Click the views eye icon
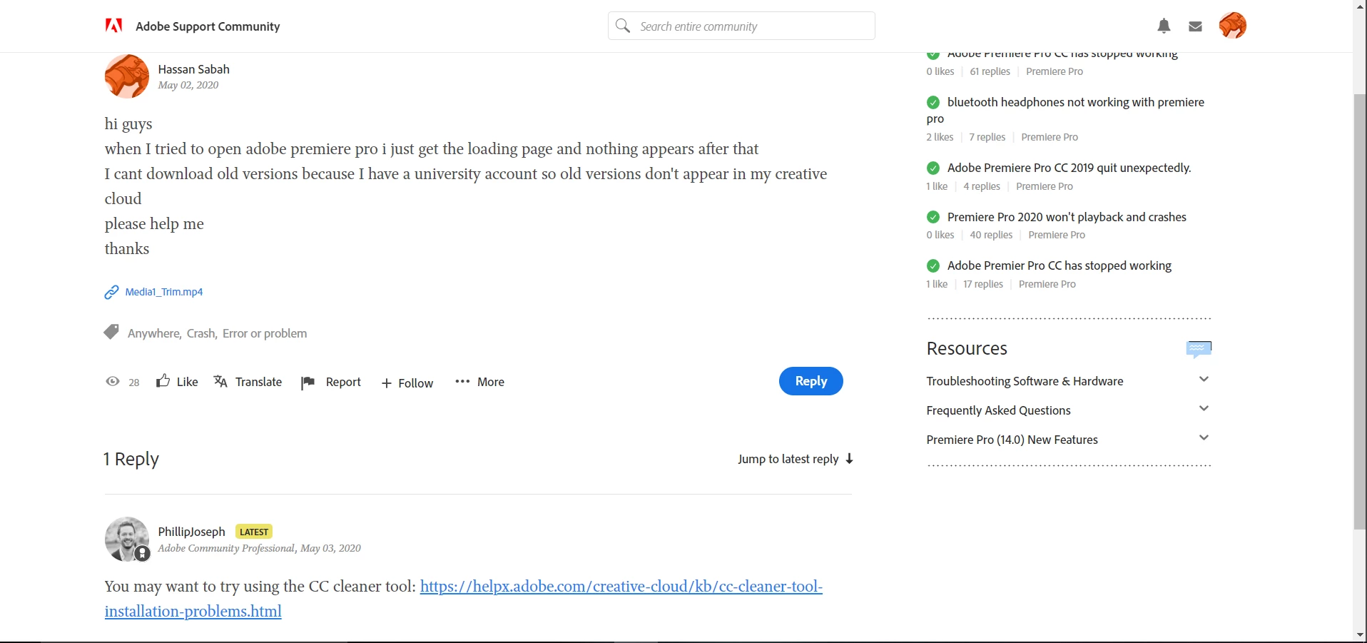This screenshot has width=1367, height=643. (113, 381)
